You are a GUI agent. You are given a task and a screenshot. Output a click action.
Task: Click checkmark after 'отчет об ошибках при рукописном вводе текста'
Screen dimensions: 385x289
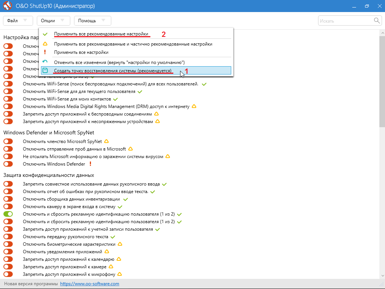(x=153, y=192)
